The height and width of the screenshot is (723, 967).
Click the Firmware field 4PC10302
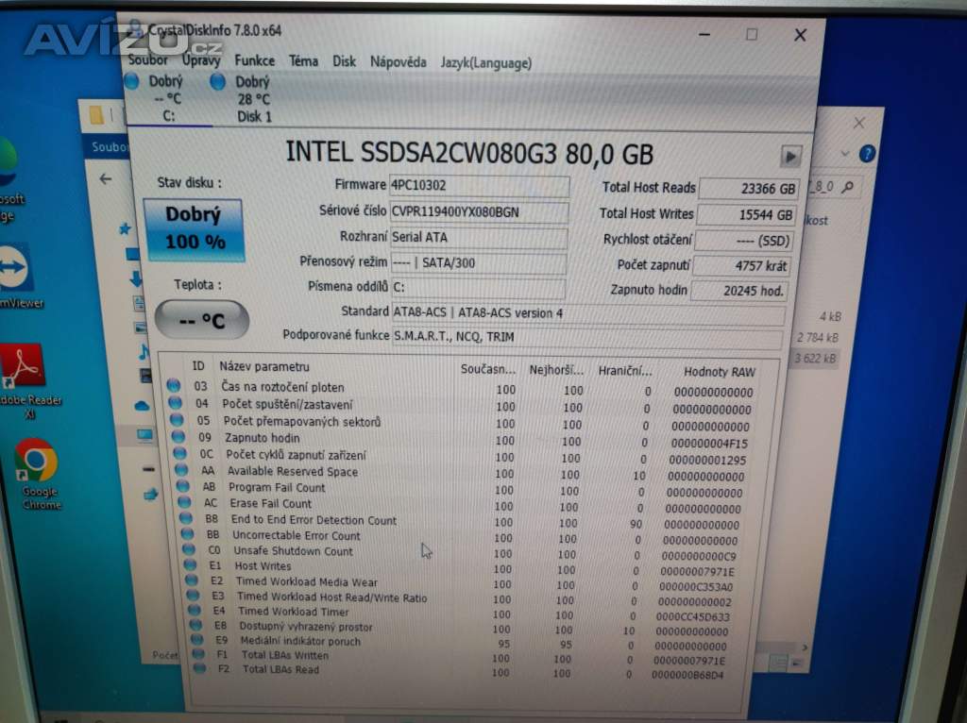point(479,186)
